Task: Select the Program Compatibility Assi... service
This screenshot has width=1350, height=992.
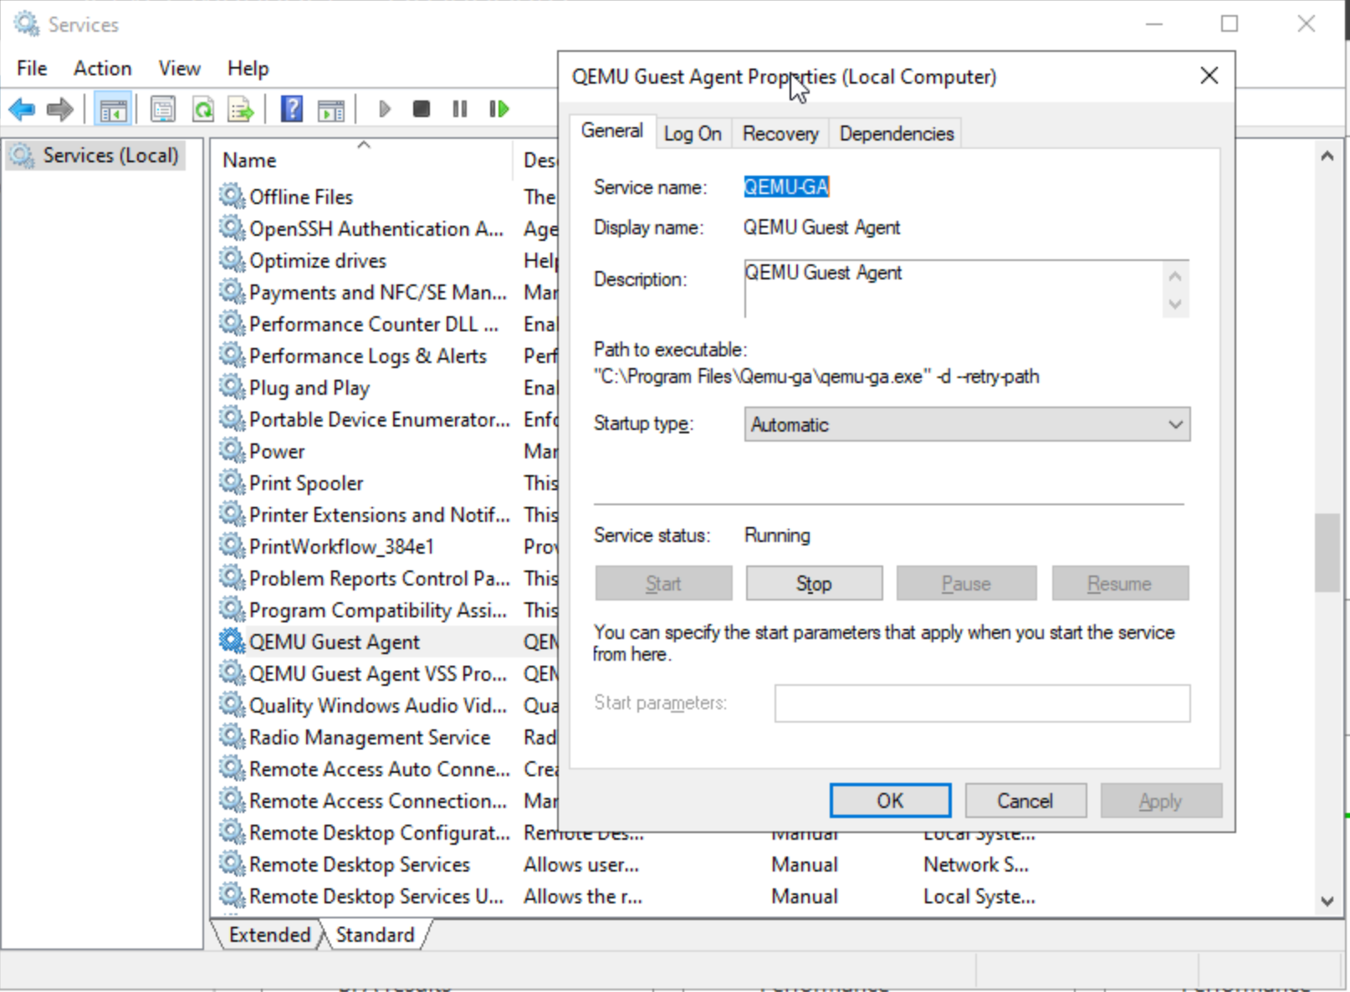Action: pyautogui.click(x=378, y=610)
